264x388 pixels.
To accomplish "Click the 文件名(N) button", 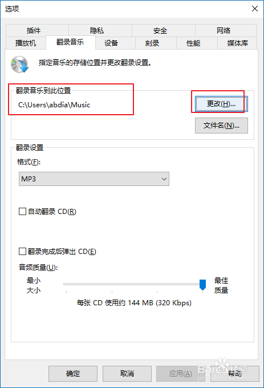I will (x=221, y=126).
